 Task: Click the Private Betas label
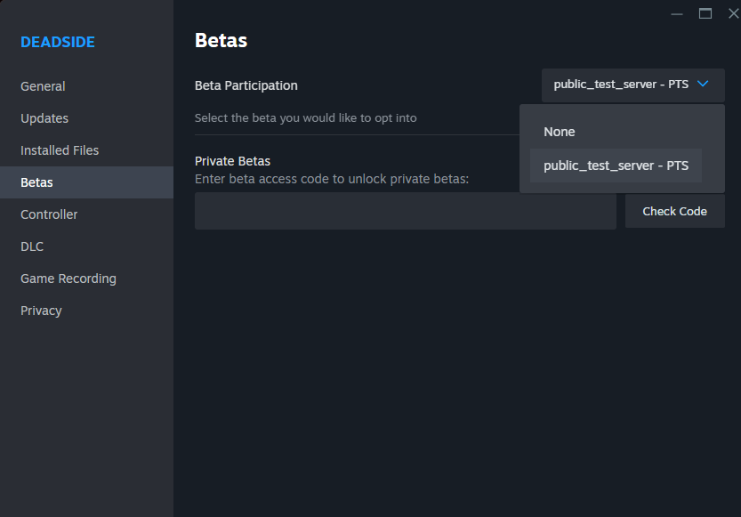point(232,161)
